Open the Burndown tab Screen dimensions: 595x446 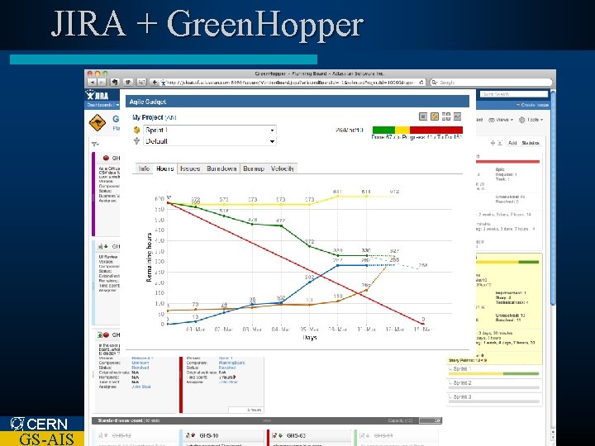tap(221, 168)
